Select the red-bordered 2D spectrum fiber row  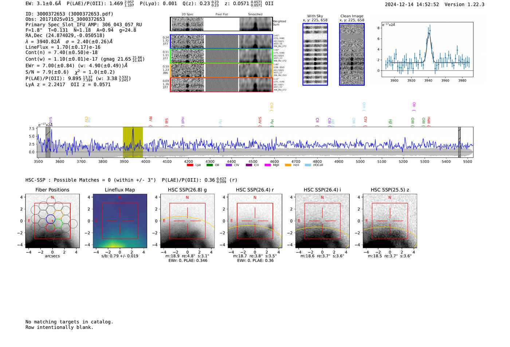point(221,84)
